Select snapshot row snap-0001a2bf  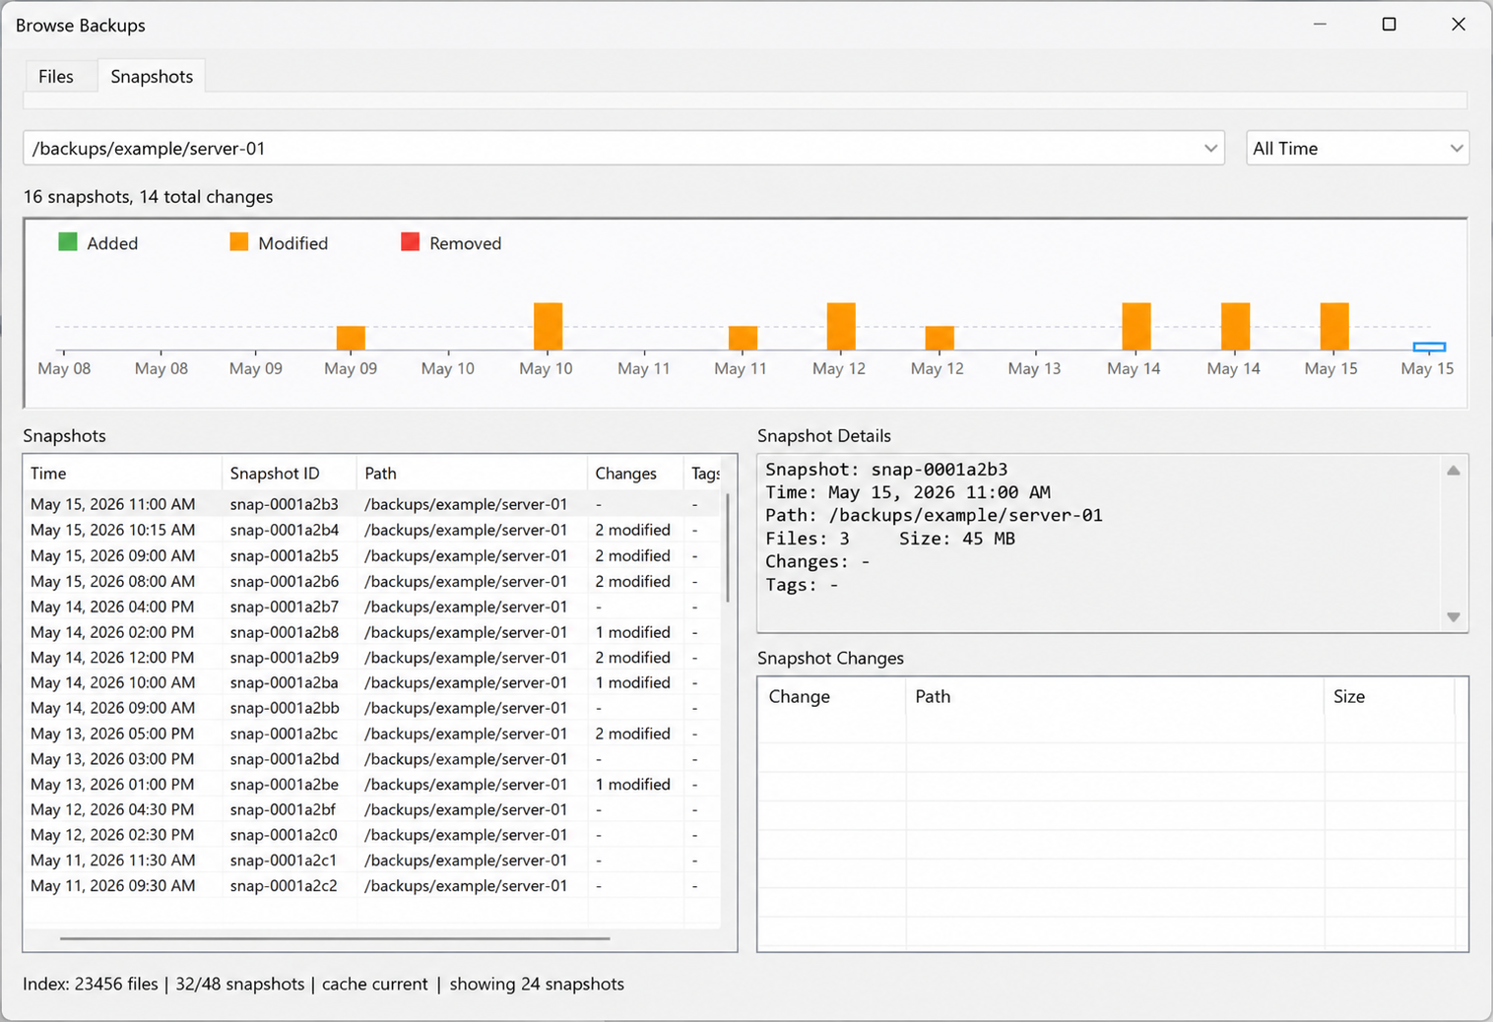372,809
